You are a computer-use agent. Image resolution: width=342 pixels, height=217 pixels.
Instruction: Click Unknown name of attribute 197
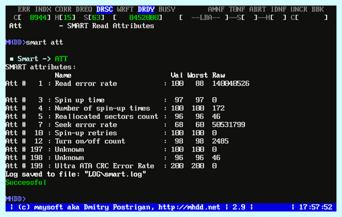(70, 149)
